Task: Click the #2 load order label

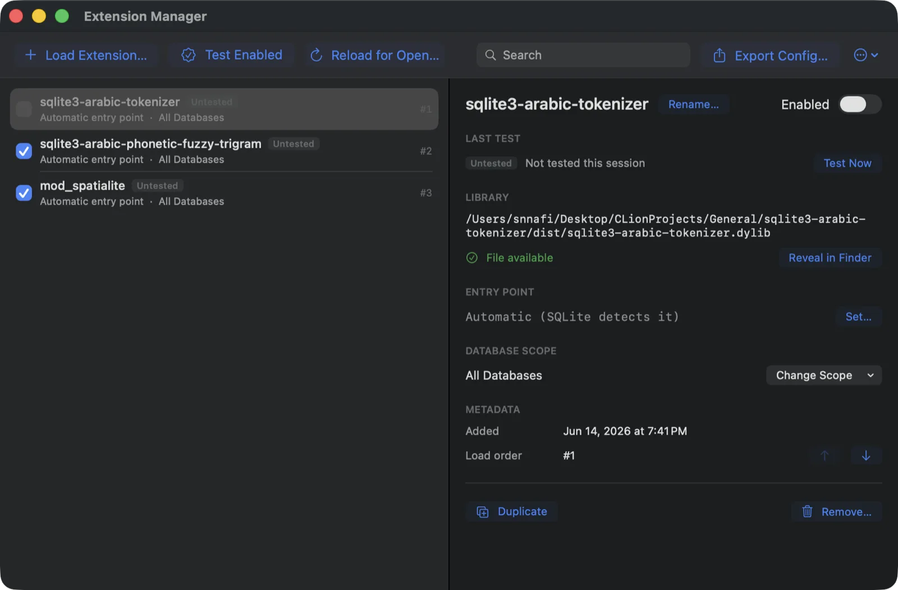Action: point(426,151)
